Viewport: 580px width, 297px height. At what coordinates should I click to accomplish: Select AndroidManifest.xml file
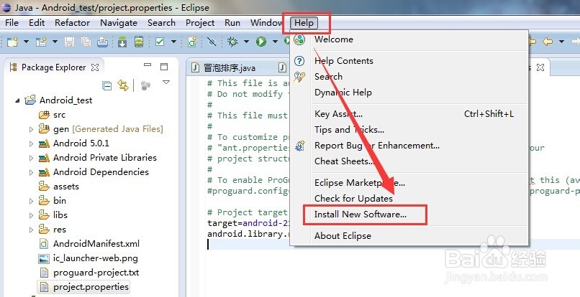coord(89,244)
